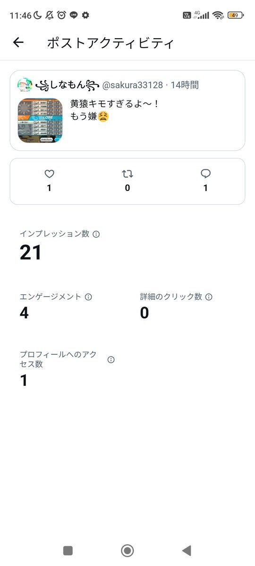The width and height of the screenshot is (255, 566).
Task: Tap the back arrow in header
Action: pyautogui.click(x=18, y=42)
